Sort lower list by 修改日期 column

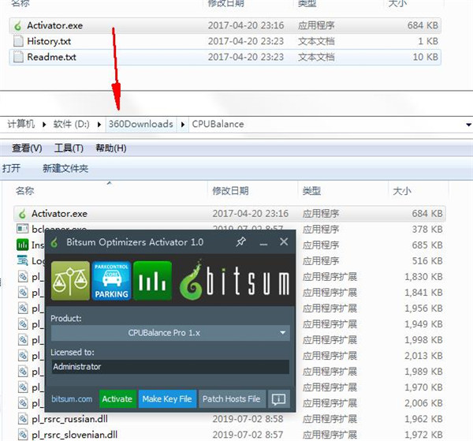click(230, 191)
